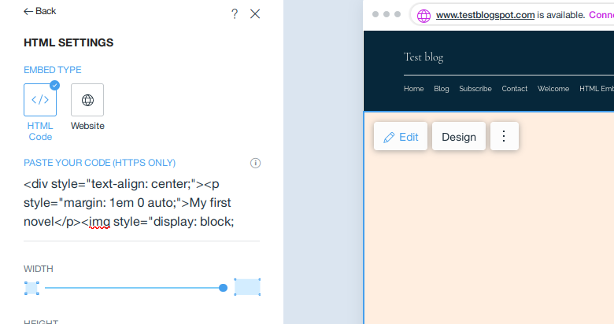The image size is (614, 324).
Task: Close the HTML Settings panel
Action: [255, 14]
